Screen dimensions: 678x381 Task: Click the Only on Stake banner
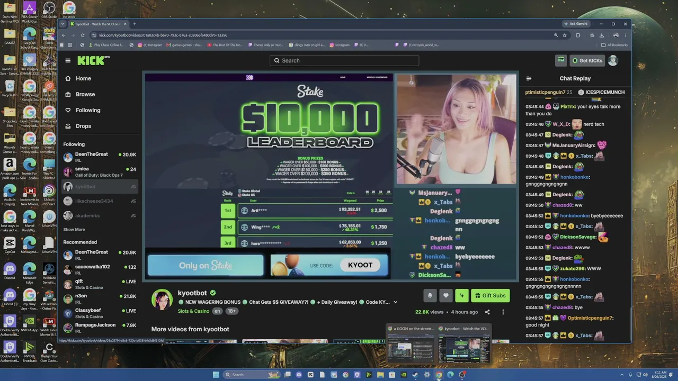[x=206, y=266]
